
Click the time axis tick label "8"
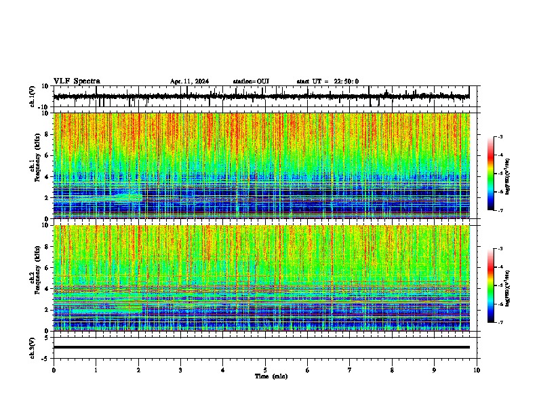[x=392, y=370]
